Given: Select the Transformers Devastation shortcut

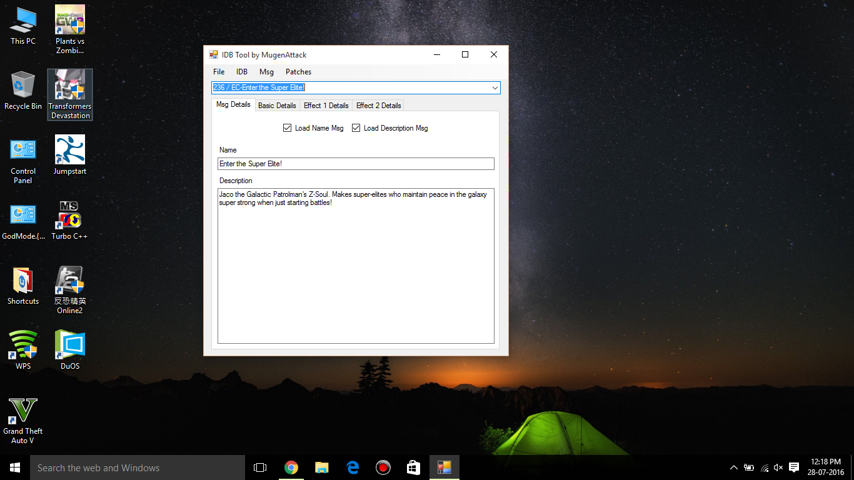Looking at the screenshot, I should tap(70, 95).
